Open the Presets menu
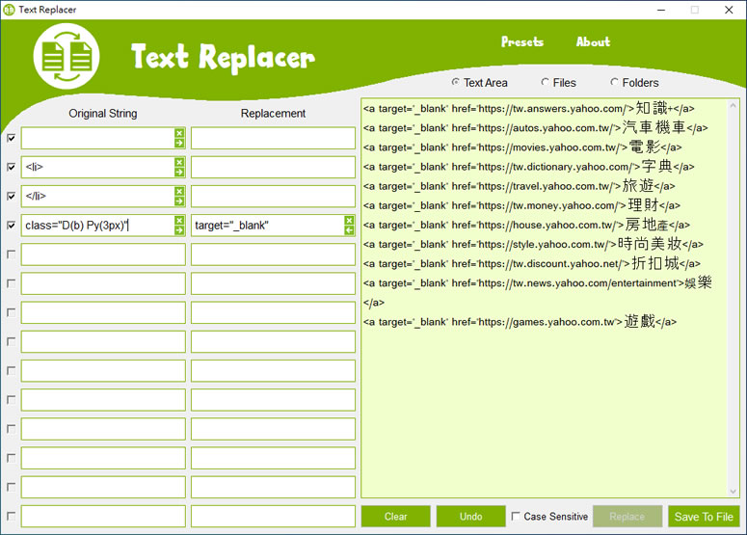Screen dimensions: 747x535 pyautogui.click(x=522, y=41)
